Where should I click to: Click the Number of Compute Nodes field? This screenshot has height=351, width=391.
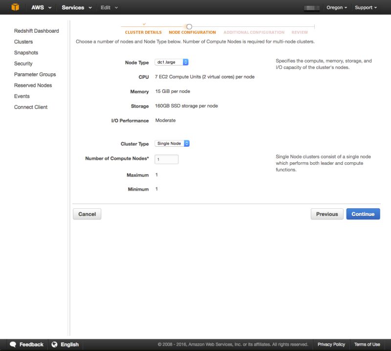[166, 158]
